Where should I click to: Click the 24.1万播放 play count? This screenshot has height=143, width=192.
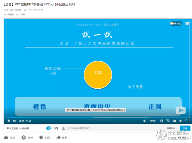[x=9, y=15]
